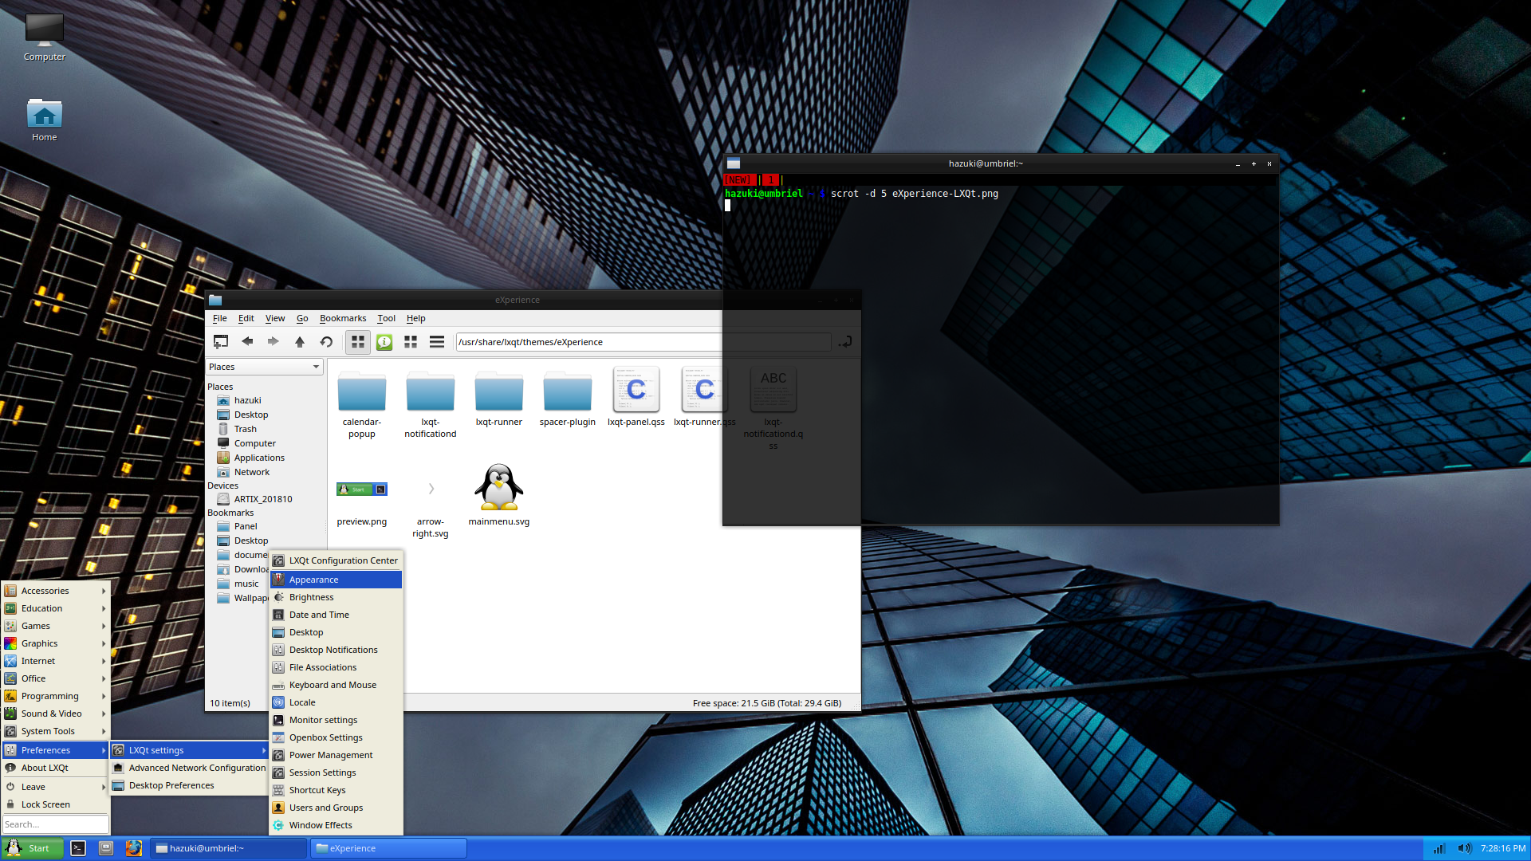Open the Tool menu
1531x861 pixels.
tap(386, 318)
